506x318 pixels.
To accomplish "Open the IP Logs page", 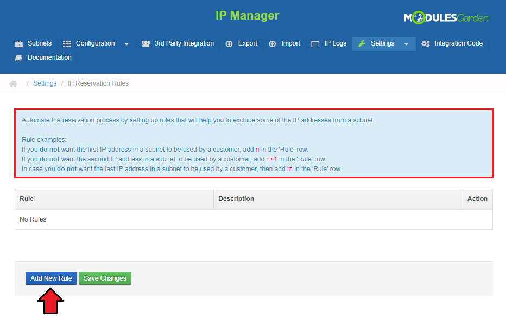I will 336,43.
